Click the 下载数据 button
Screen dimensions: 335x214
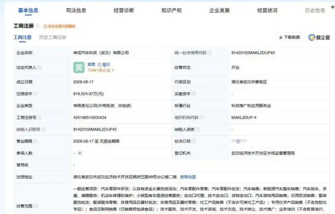pyautogui.click(x=289, y=37)
